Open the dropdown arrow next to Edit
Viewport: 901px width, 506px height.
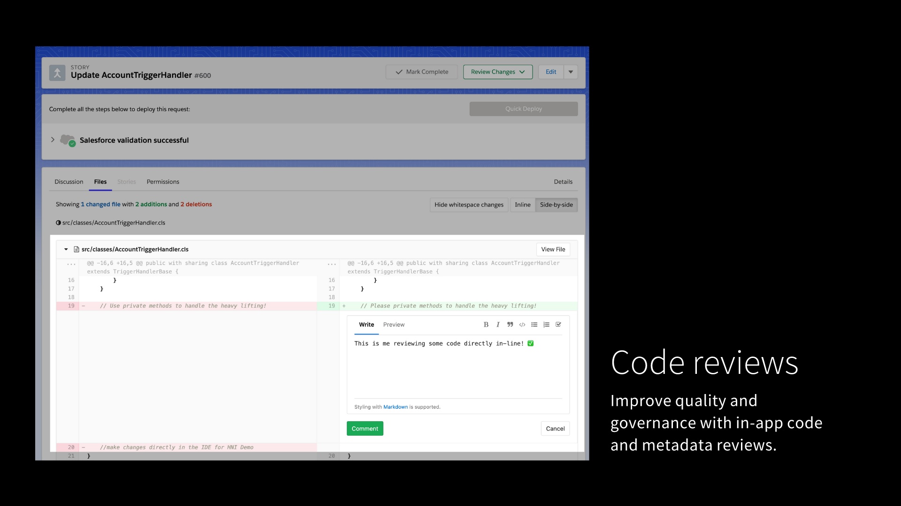[570, 72]
